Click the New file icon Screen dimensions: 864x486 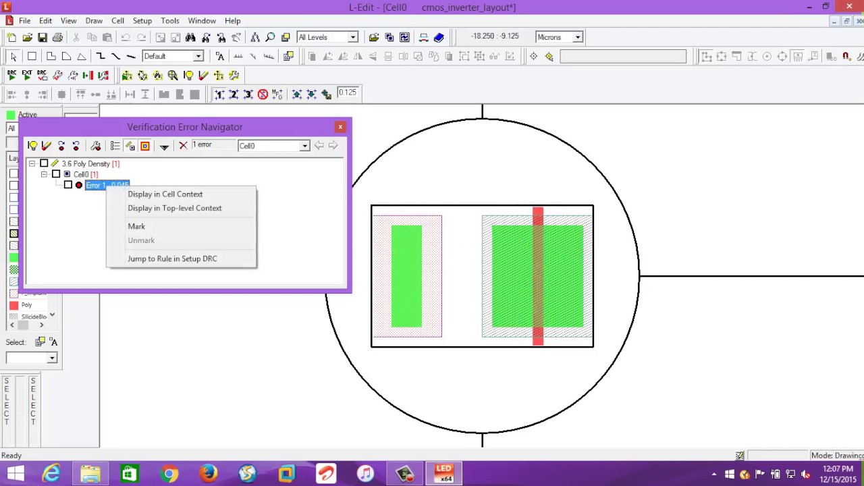(x=11, y=38)
